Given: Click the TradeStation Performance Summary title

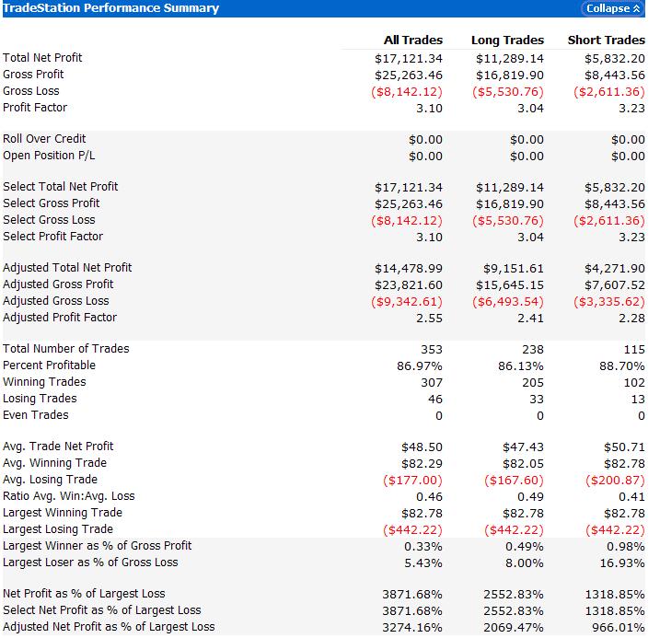Looking at the screenshot, I should pyautogui.click(x=111, y=8).
